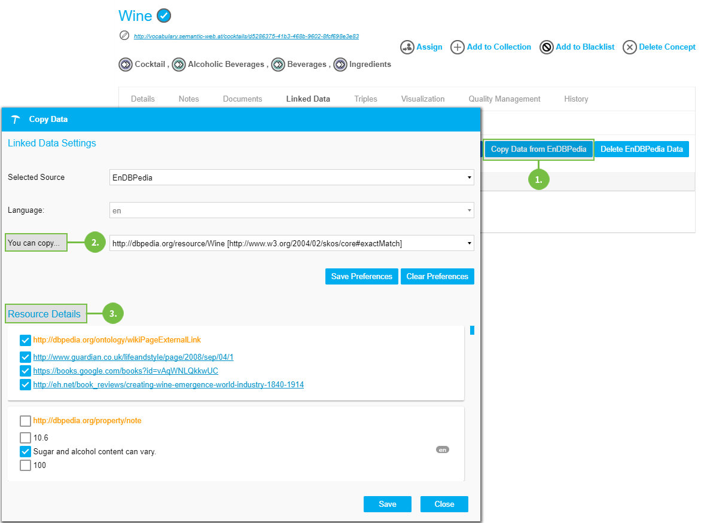The image size is (701, 523).
Task: Click the Alcoholic Beverages concept icon
Action: click(179, 65)
